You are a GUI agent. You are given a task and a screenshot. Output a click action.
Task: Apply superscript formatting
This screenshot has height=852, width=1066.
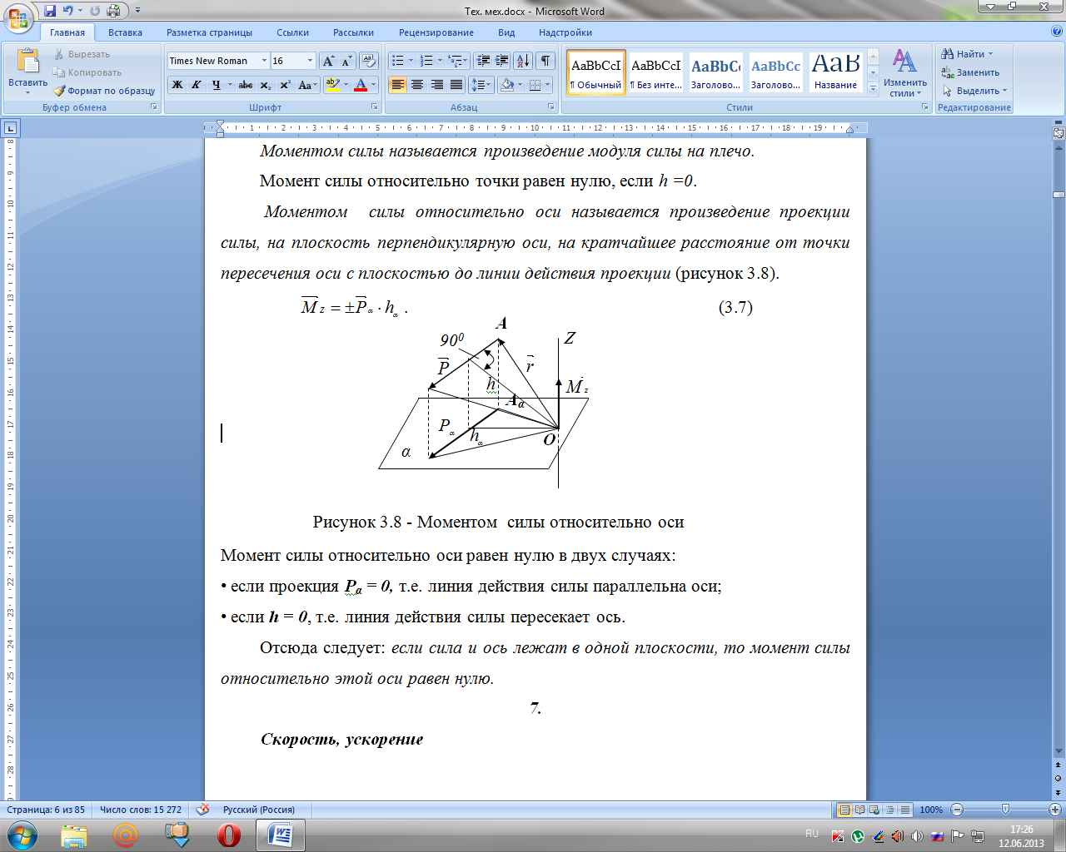click(285, 85)
